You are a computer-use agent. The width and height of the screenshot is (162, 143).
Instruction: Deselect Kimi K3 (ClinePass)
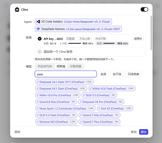pos(115,108)
